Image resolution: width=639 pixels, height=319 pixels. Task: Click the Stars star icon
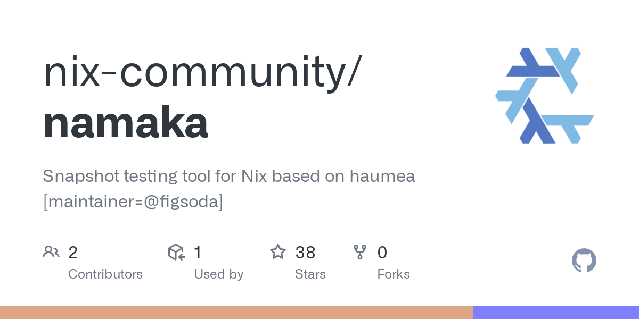278,251
